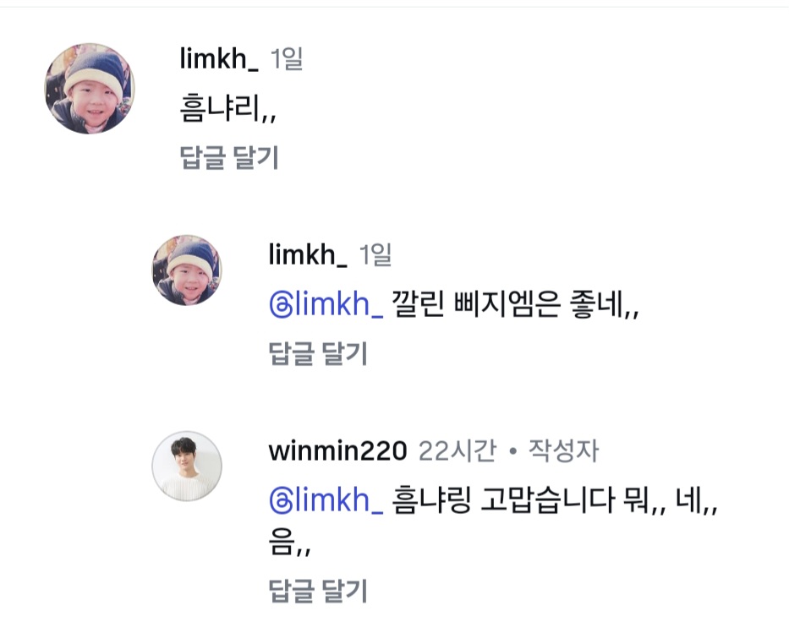Click the 1일 timestamp on limkh_'s reply
Image resolution: width=789 pixels, height=644 pixels.
pos(375,254)
